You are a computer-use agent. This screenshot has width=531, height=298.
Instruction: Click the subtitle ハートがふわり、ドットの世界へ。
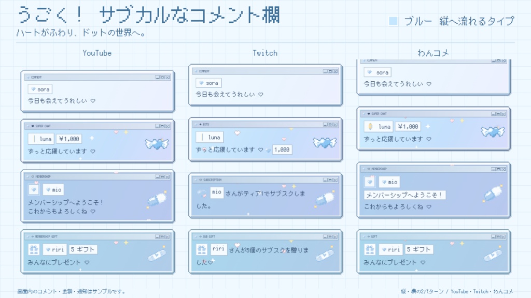[81, 33]
